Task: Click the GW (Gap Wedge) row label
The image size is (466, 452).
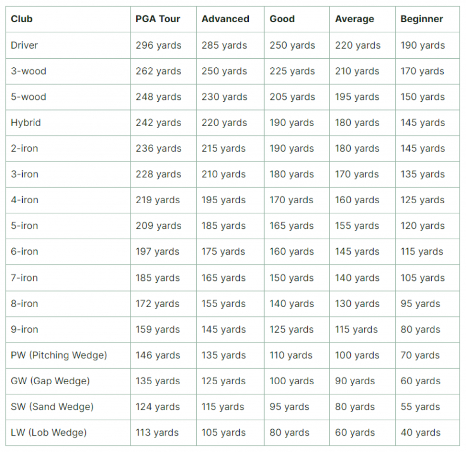Action: point(68,381)
